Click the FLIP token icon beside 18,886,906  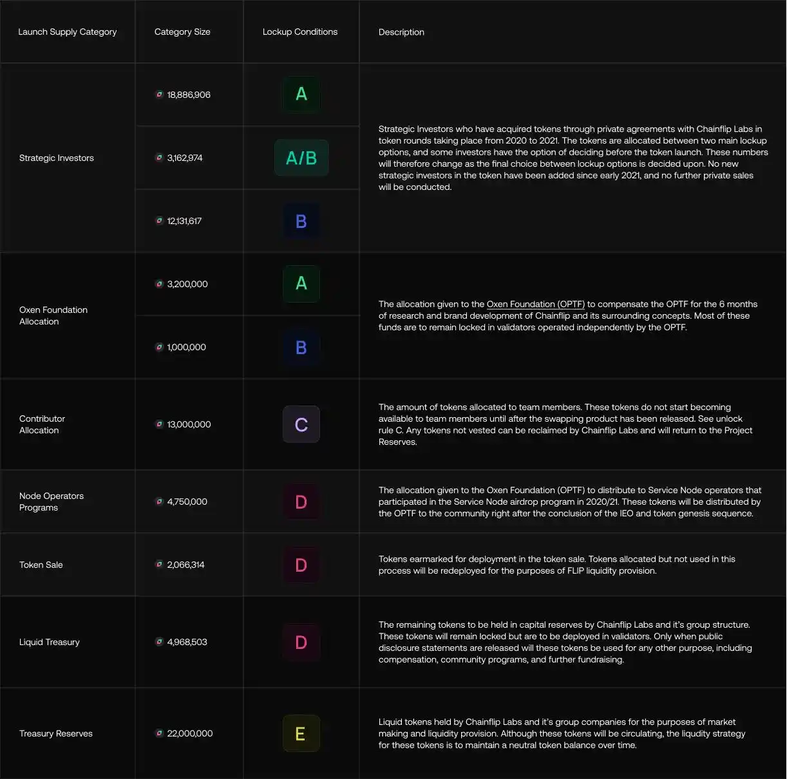point(159,95)
